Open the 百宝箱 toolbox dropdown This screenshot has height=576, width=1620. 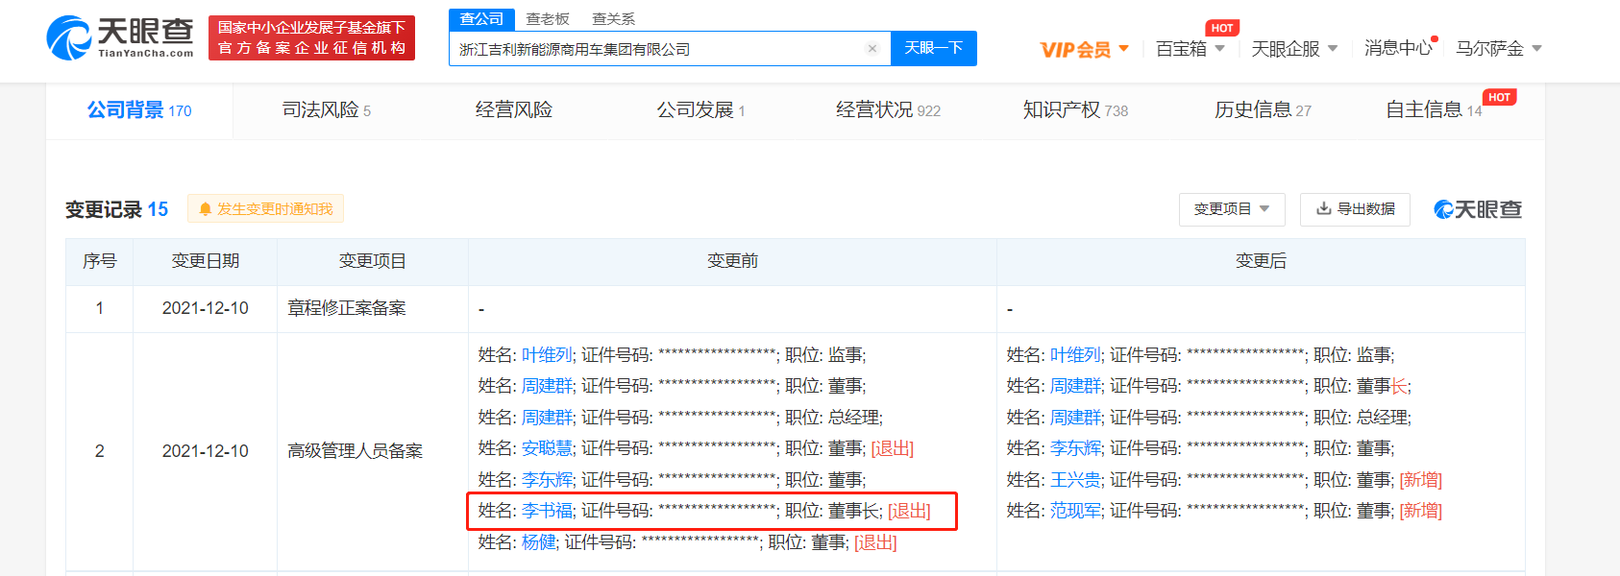(1190, 48)
